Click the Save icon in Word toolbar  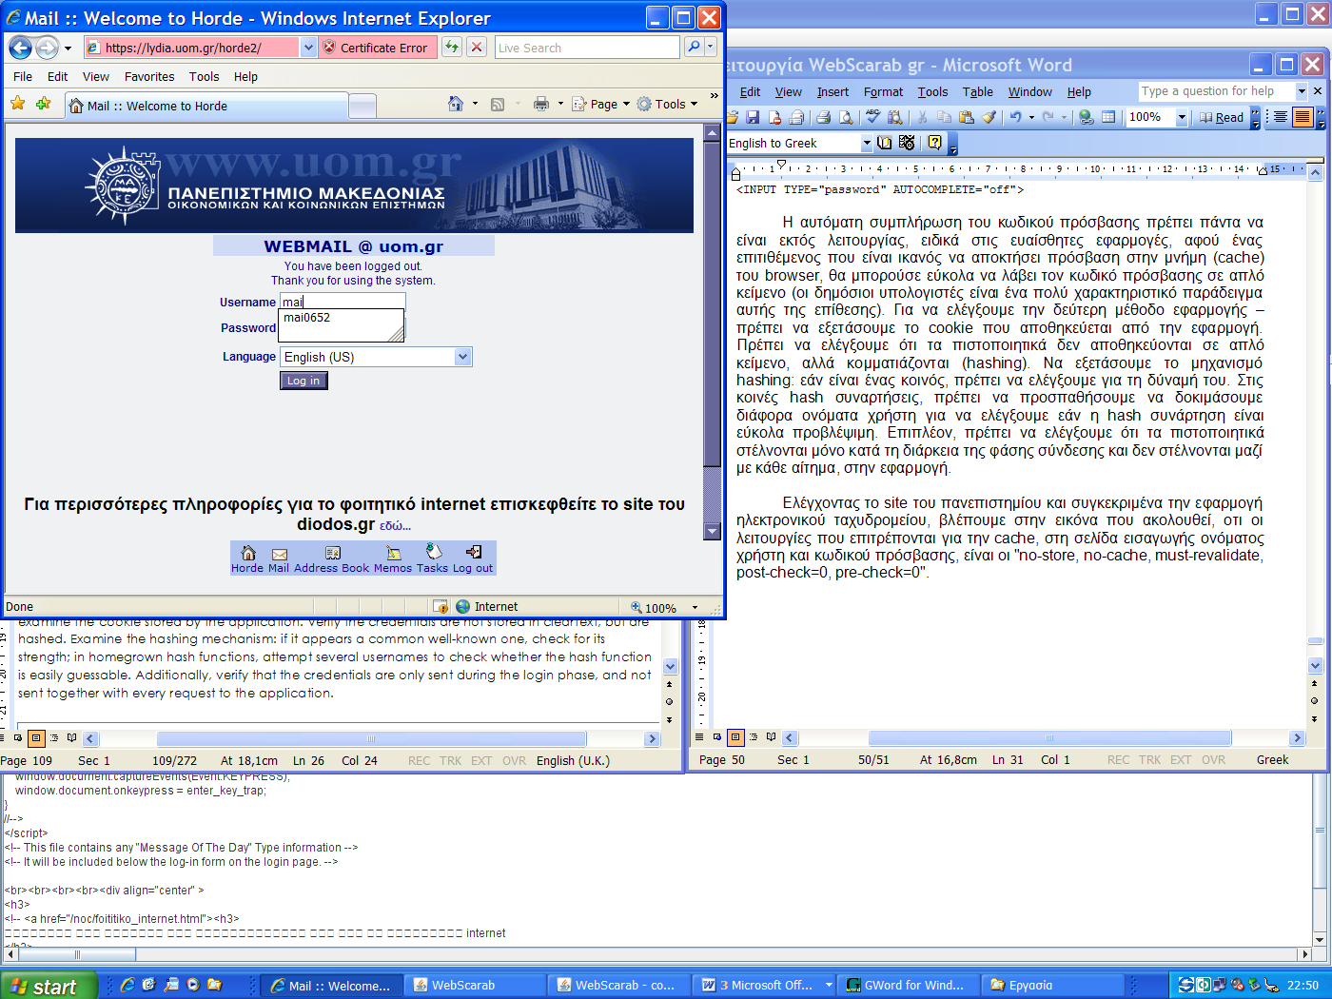click(x=753, y=117)
